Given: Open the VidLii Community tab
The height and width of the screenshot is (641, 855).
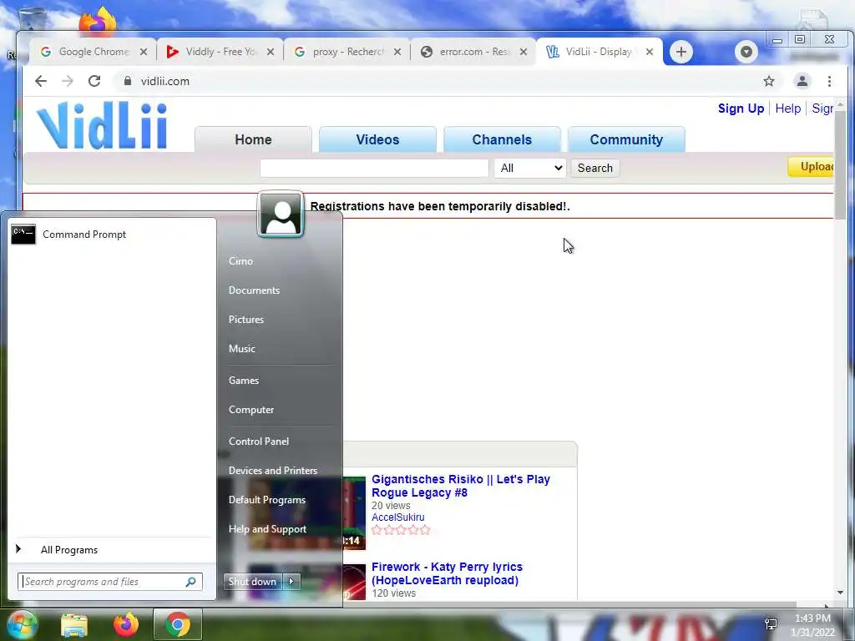Looking at the screenshot, I should coord(626,139).
